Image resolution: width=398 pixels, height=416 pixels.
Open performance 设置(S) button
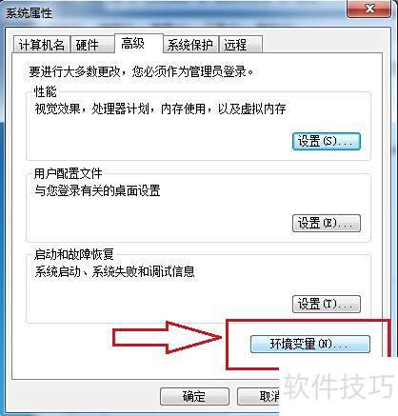pyautogui.click(x=327, y=141)
